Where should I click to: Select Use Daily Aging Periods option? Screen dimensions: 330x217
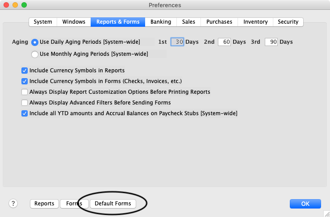(x=35, y=42)
